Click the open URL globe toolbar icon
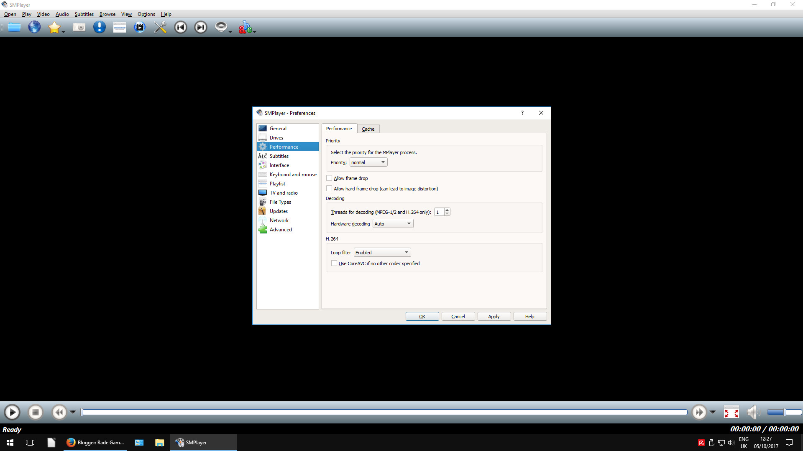803x451 pixels. coord(34,28)
